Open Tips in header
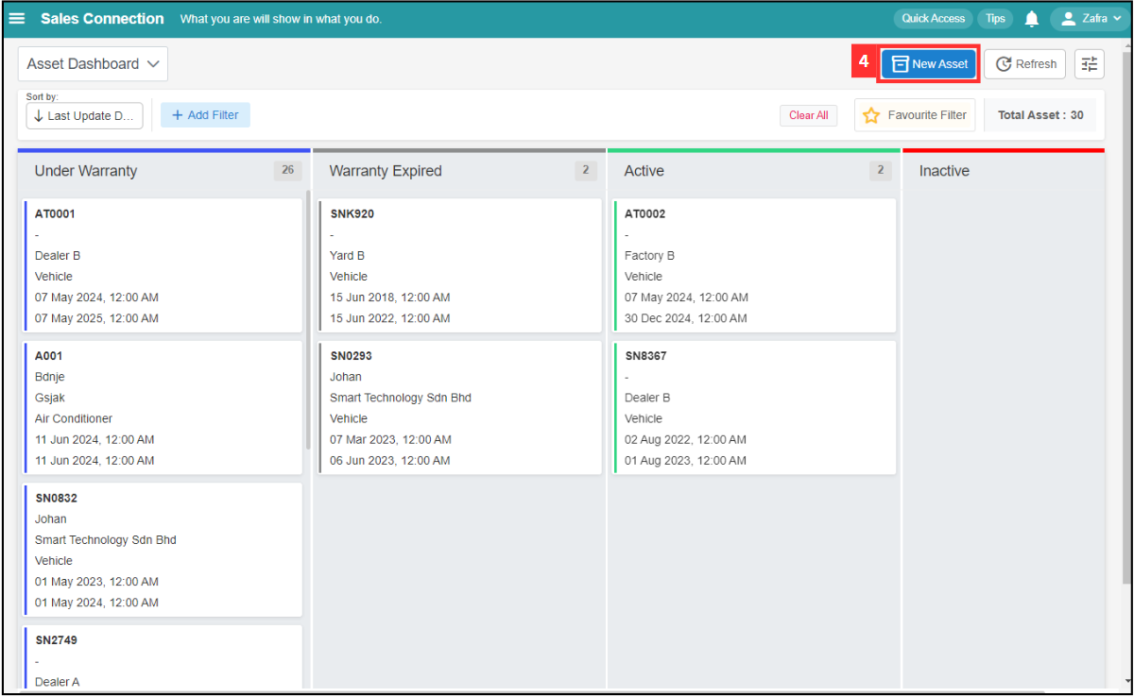The image size is (1134, 697). [x=995, y=18]
